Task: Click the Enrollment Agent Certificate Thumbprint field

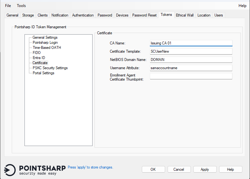Action: [x=191, y=76]
